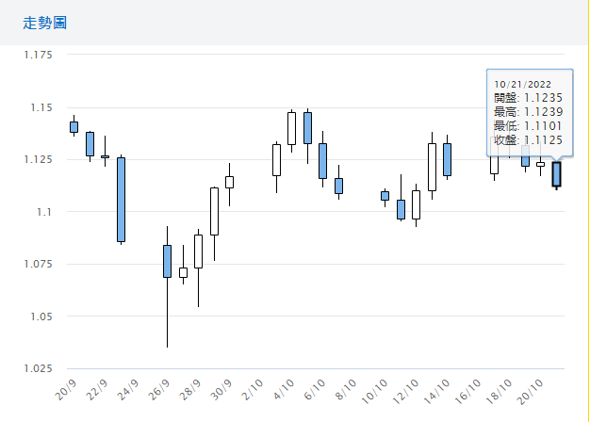Click the 10/21/2022 tooltip box

pos(529,111)
